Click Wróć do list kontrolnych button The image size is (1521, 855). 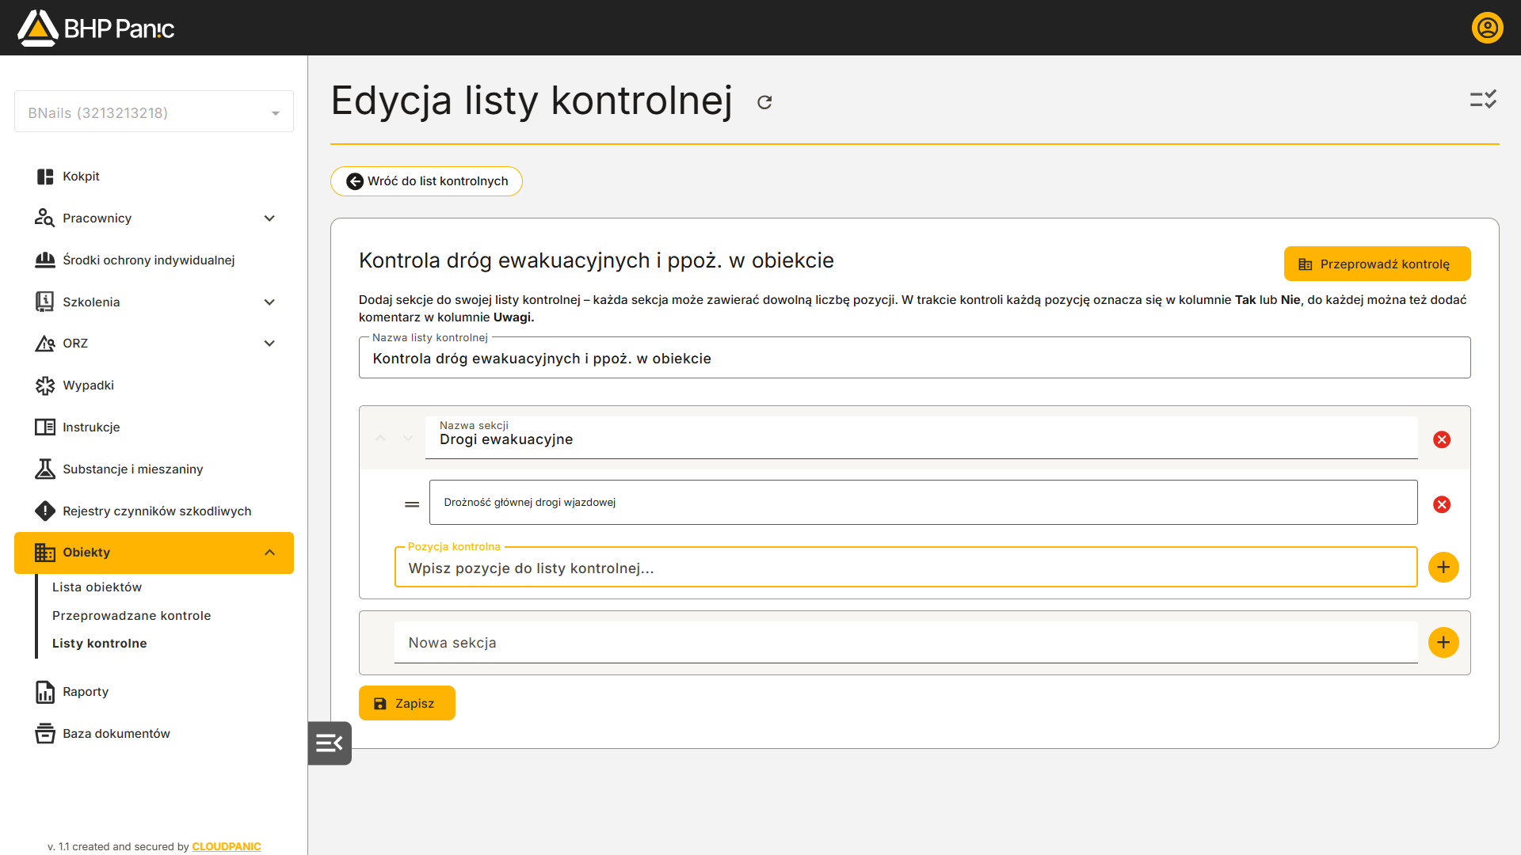[x=426, y=181]
